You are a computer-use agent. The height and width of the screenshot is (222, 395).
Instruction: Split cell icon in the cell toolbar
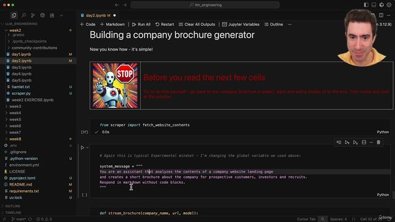(x=364, y=142)
